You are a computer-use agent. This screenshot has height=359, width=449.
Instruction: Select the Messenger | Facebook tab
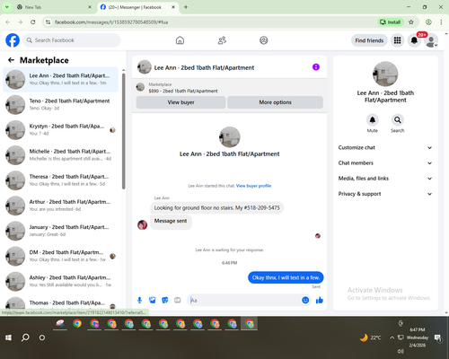[x=137, y=7]
